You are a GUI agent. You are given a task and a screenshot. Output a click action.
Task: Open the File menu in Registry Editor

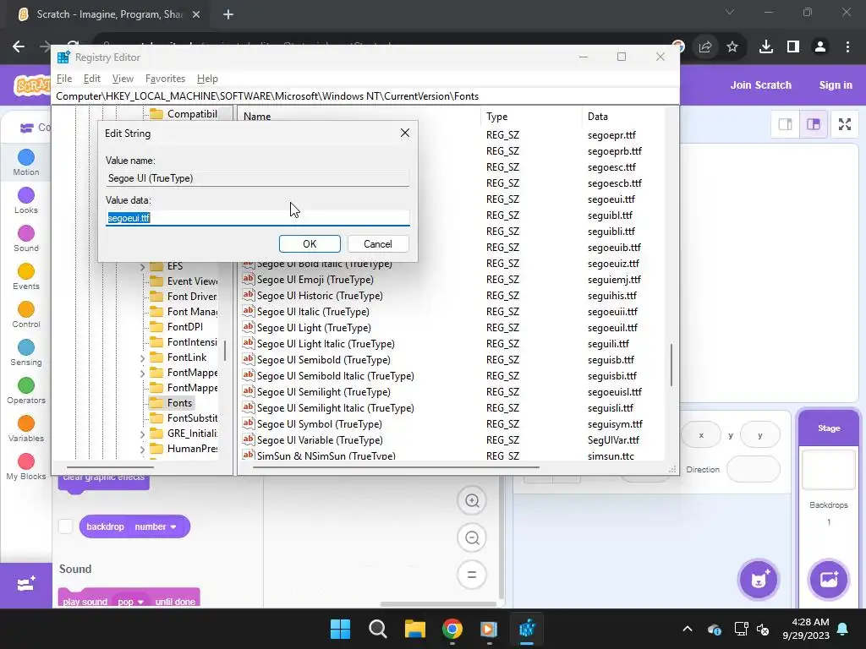tap(64, 79)
